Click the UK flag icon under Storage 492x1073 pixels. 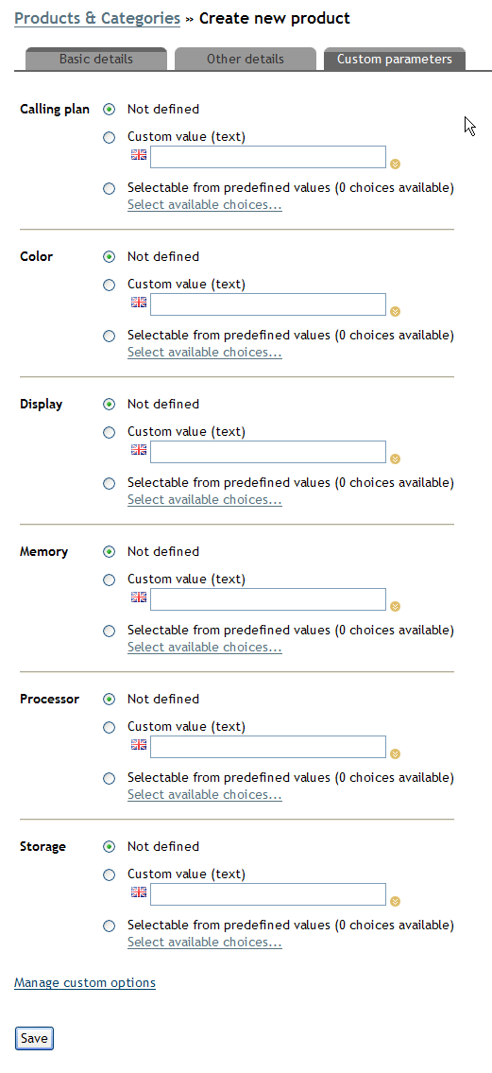139,891
